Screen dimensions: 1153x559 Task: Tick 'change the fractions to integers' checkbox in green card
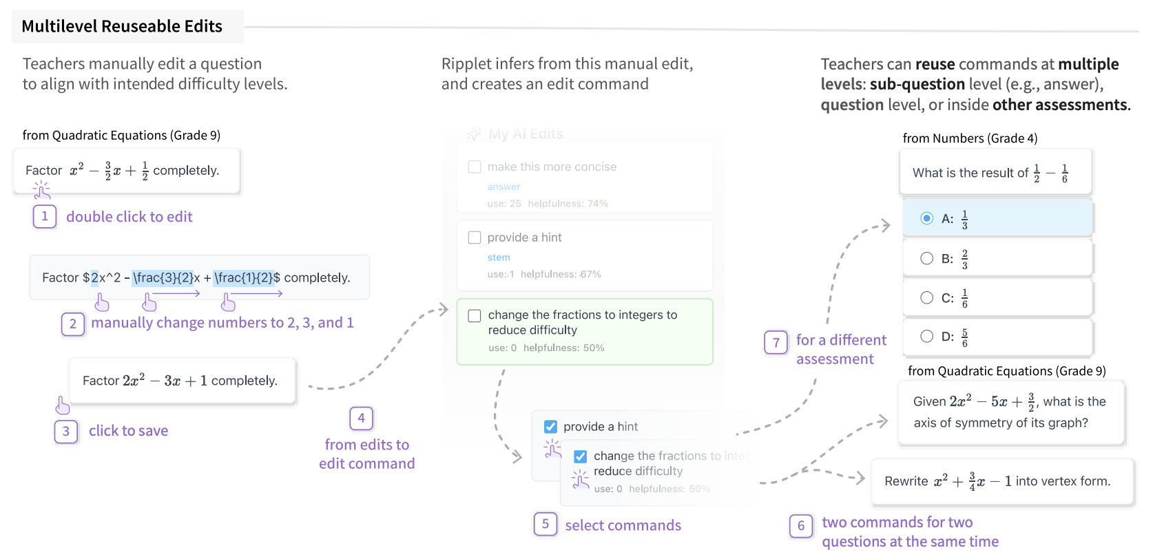(x=475, y=315)
